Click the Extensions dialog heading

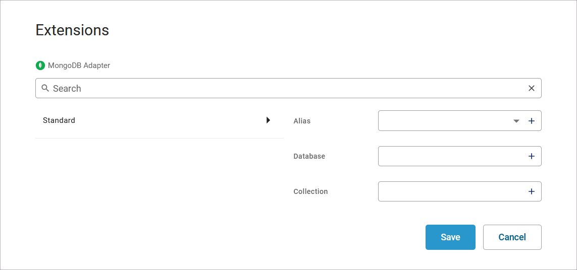tap(72, 30)
